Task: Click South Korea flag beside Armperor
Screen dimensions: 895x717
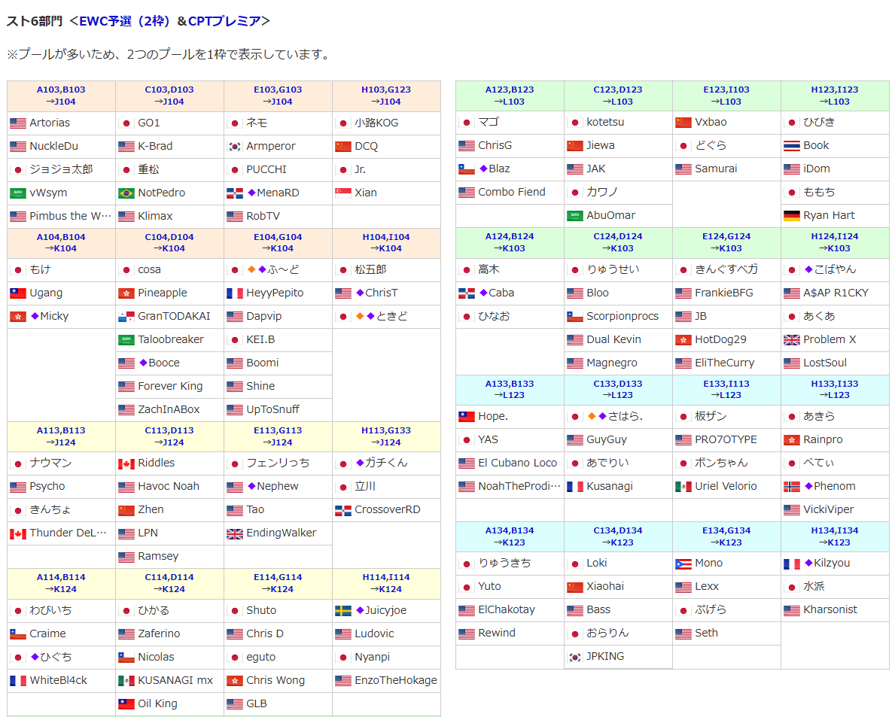Action: pos(235,147)
